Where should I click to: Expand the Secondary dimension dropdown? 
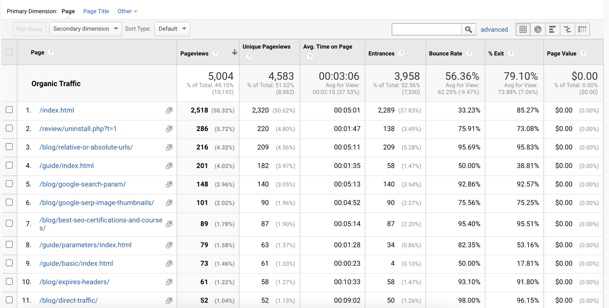[85, 29]
